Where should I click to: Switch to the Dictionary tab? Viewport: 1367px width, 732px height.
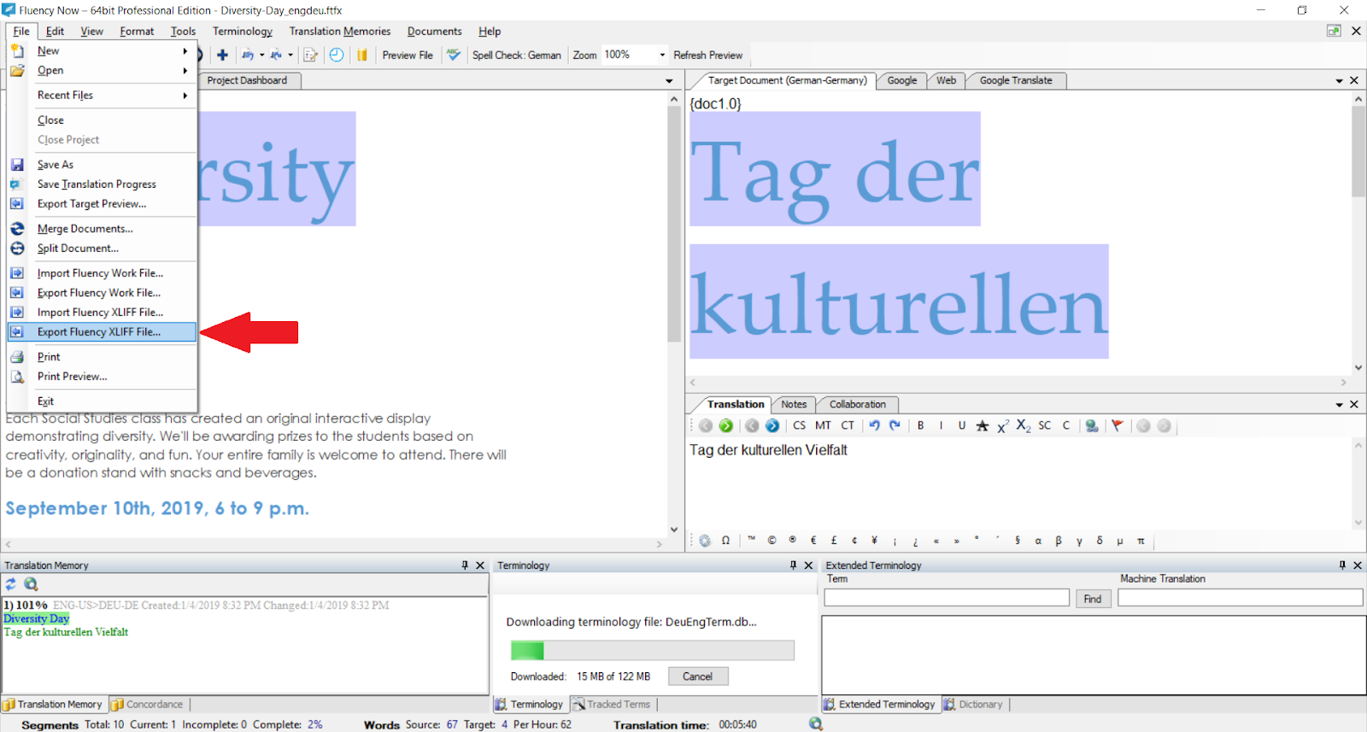pos(973,705)
